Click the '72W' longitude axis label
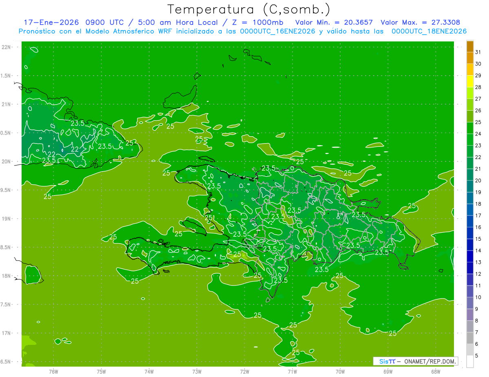Screen dimensions: 489x377 pos(244,372)
